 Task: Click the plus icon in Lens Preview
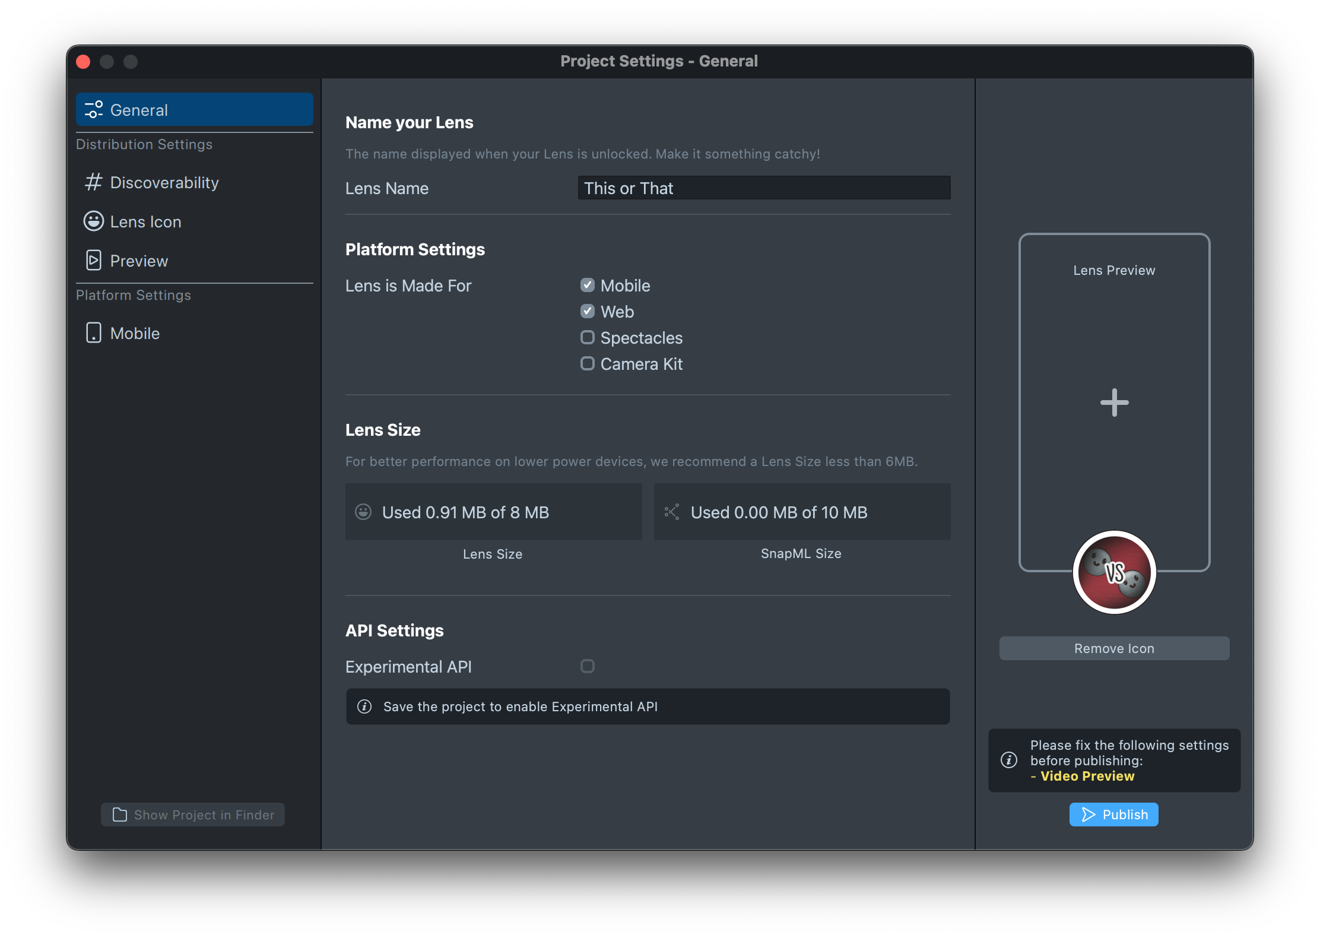pyautogui.click(x=1114, y=403)
